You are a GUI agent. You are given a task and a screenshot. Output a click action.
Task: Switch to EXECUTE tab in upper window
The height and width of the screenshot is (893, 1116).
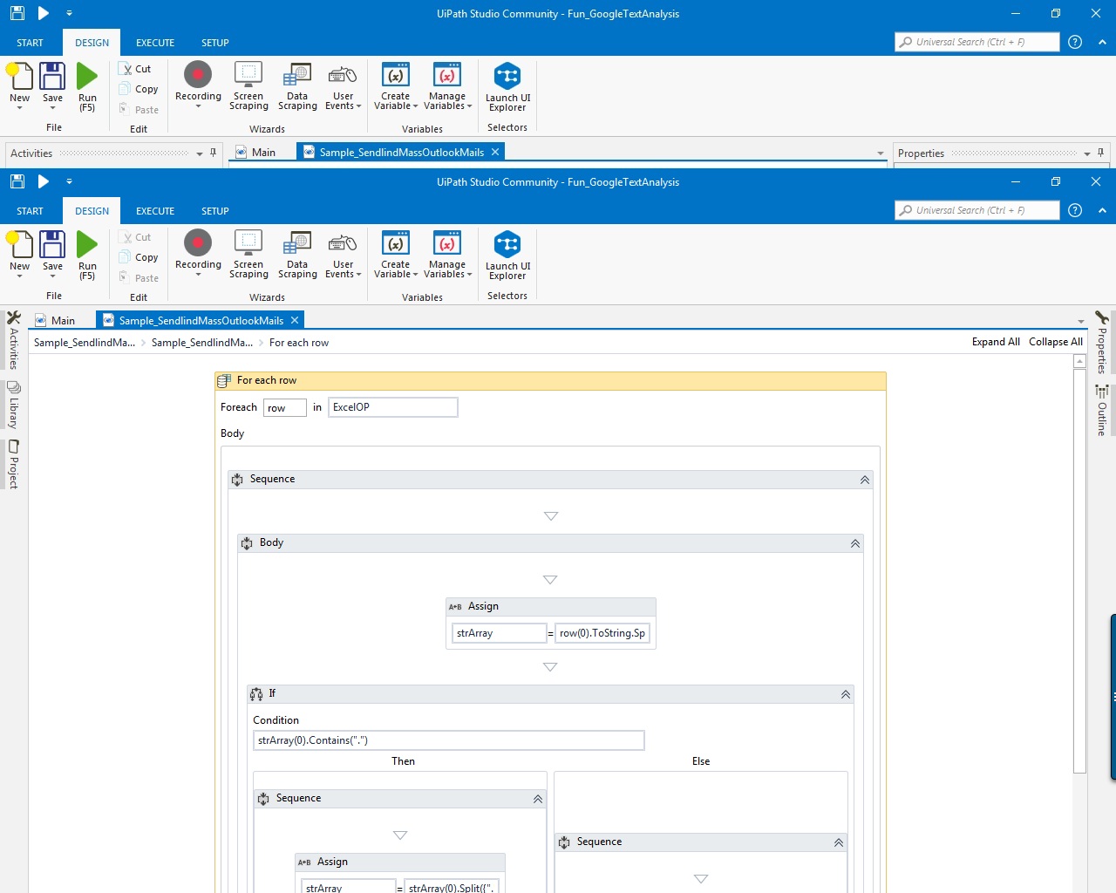coord(155,43)
